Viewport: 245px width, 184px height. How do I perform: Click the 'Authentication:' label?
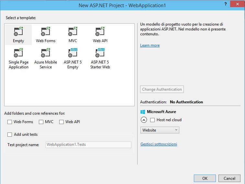[x=153, y=102]
